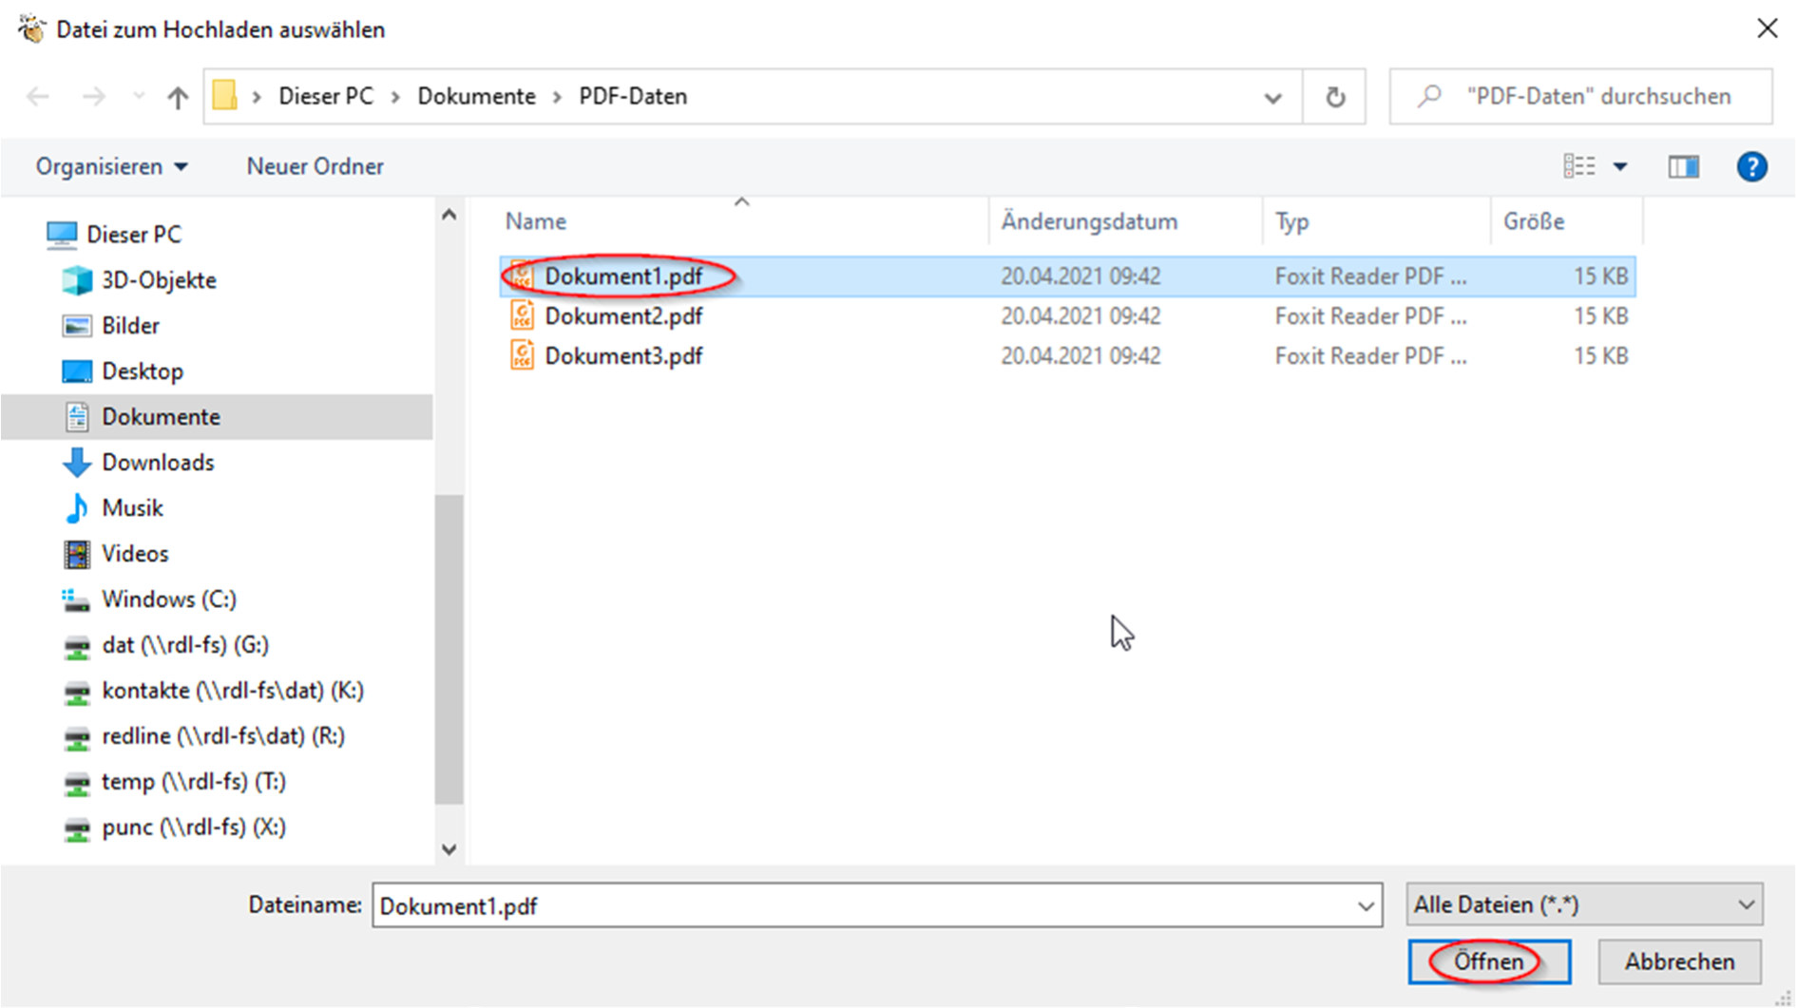The image size is (1797, 1008).
Task: Click the Dateiname input field
Action: (865, 906)
